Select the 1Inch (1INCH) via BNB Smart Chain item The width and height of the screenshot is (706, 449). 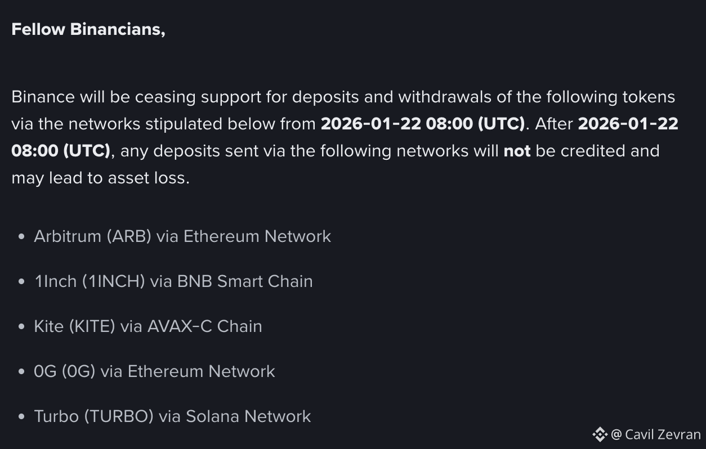pyautogui.click(x=173, y=281)
